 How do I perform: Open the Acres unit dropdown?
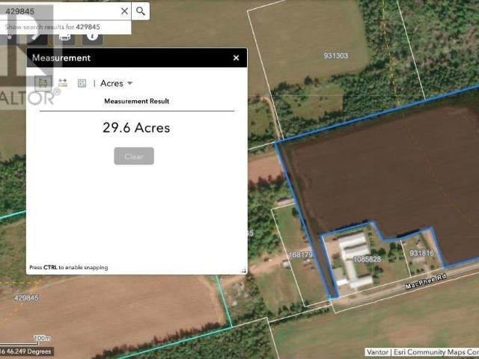117,83
